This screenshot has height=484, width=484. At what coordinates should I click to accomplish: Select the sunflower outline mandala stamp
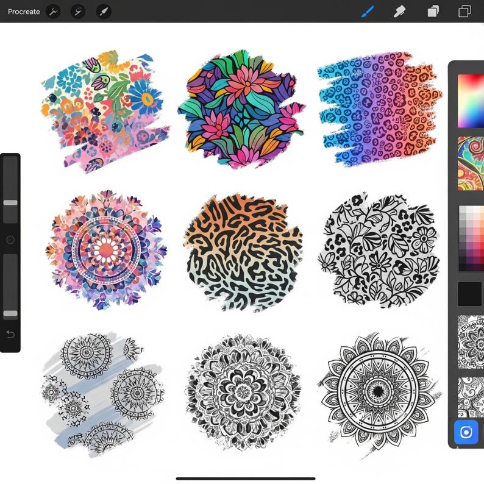click(379, 393)
